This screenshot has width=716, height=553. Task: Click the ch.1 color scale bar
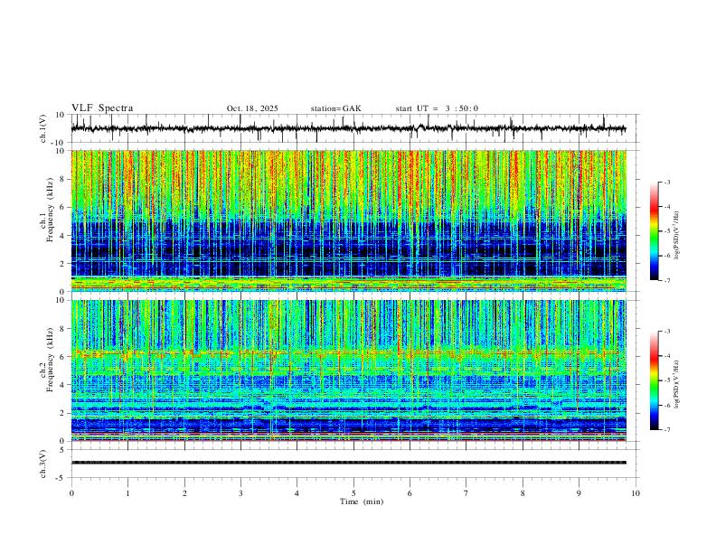[x=654, y=231]
